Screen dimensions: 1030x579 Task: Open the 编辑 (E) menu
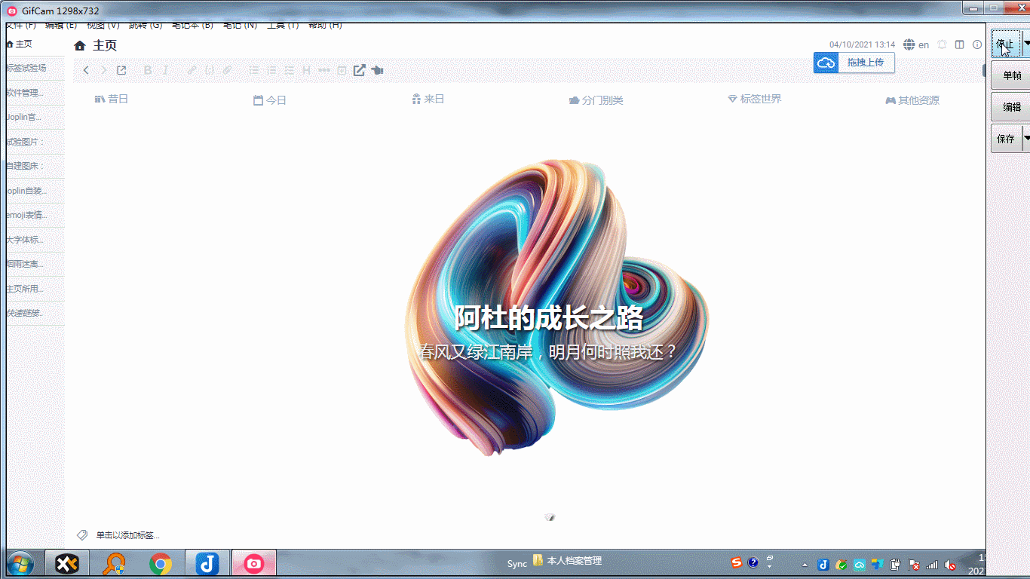[x=61, y=26]
